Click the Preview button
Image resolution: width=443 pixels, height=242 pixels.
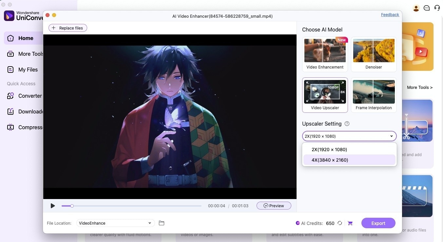click(x=274, y=206)
